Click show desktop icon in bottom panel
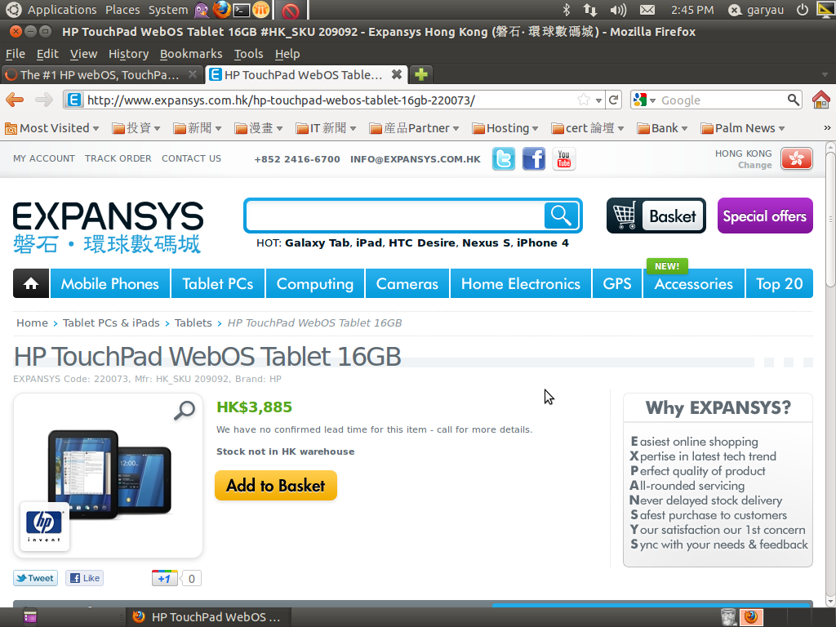836x627 pixels. (x=30, y=617)
